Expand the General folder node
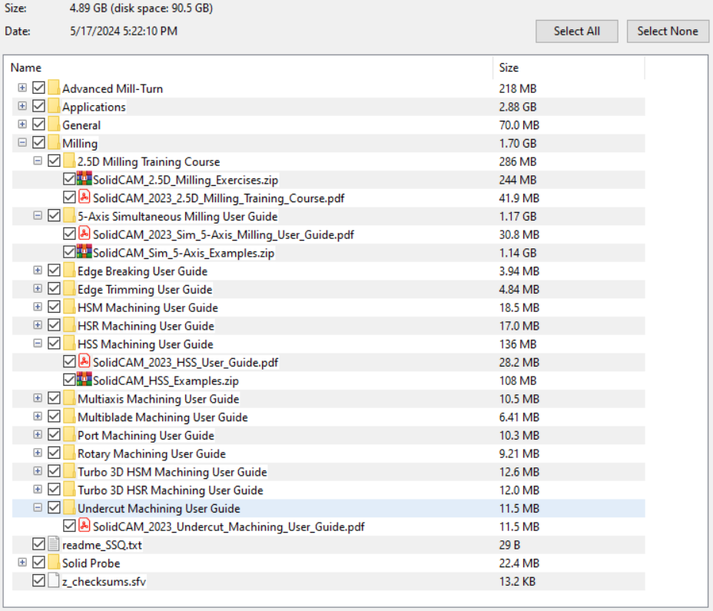713x611 pixels. coord(22,125)
